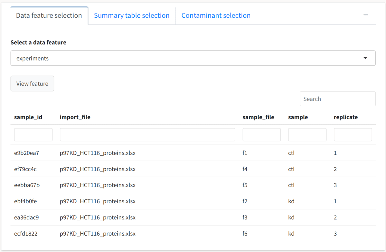
Task: Focus the import_file column filter box
Action: pos(147,135)
